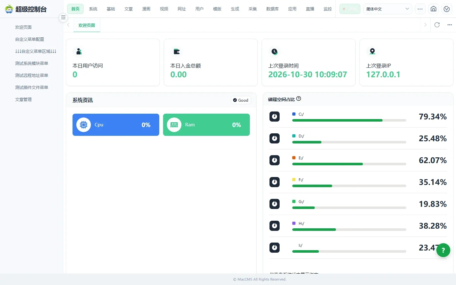Click the Ram memory icon
456x285 pixels.
(x=174, y=125)
